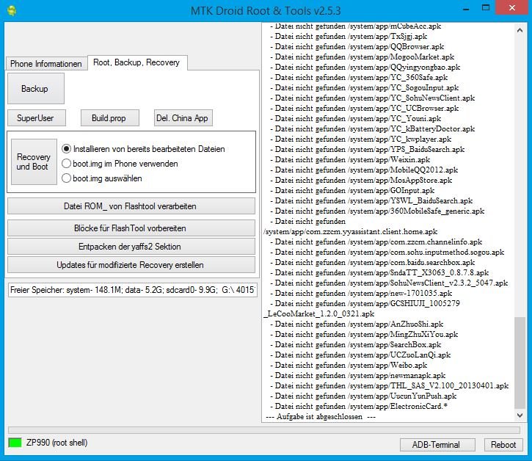The width and height of the screenshot is (532, 461).
Task: Click log line mentioning YC_UCBrowser.apk
Action: pos(365,109)
